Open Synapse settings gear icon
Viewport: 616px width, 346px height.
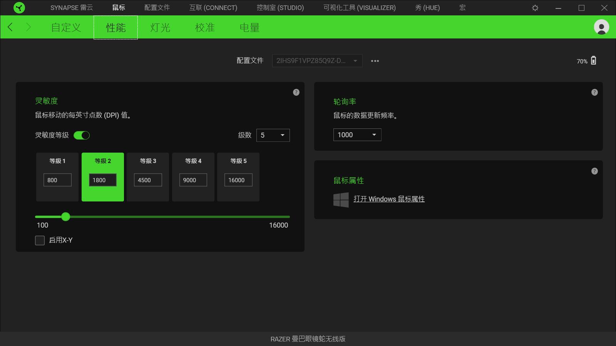point(535,8)
